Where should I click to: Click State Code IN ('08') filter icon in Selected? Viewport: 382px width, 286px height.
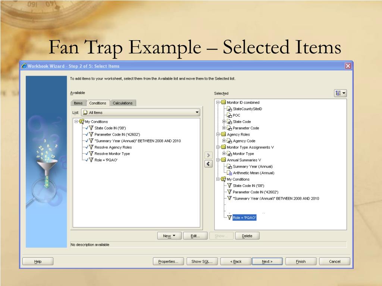(229, 185)
